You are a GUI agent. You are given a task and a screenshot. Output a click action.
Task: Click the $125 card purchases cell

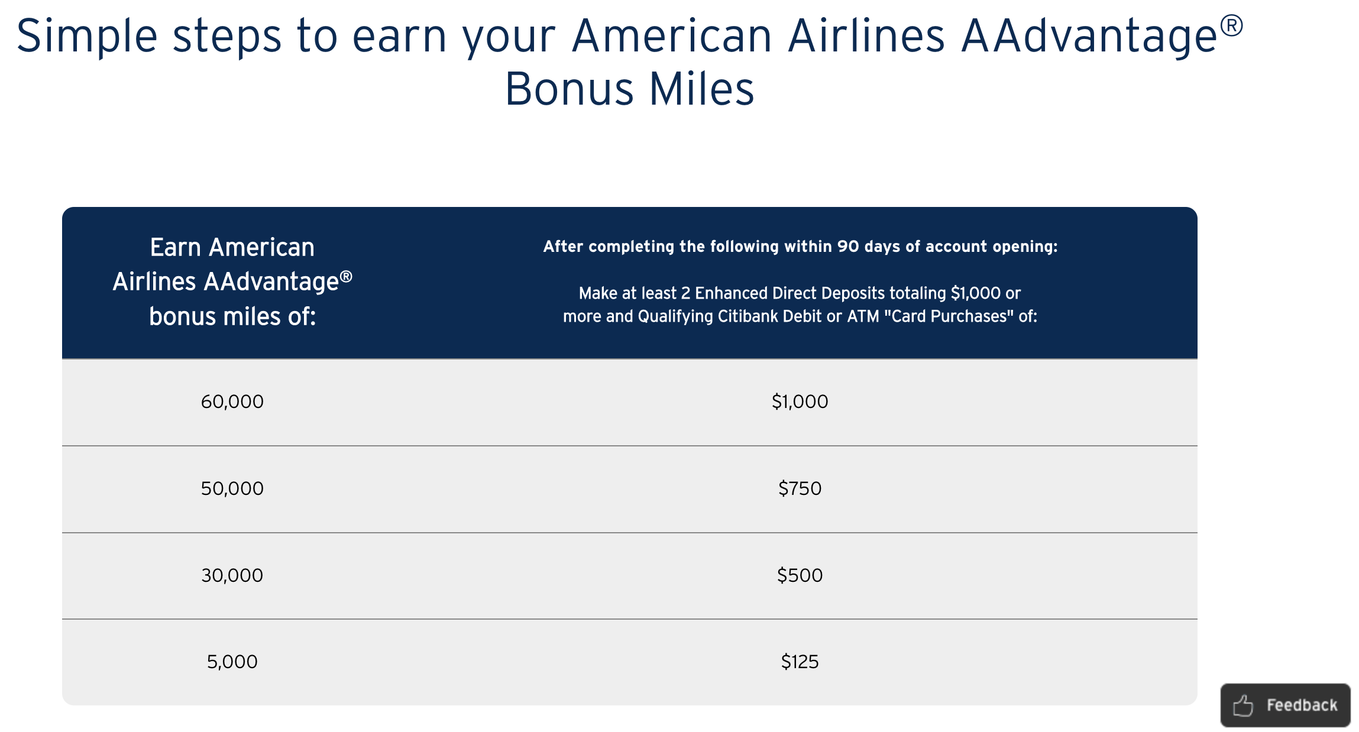point(800,662)
